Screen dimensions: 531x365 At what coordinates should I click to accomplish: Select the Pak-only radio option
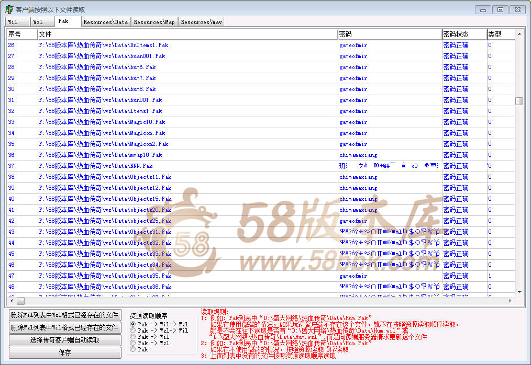pyautogui.click(x=133, y=349)
